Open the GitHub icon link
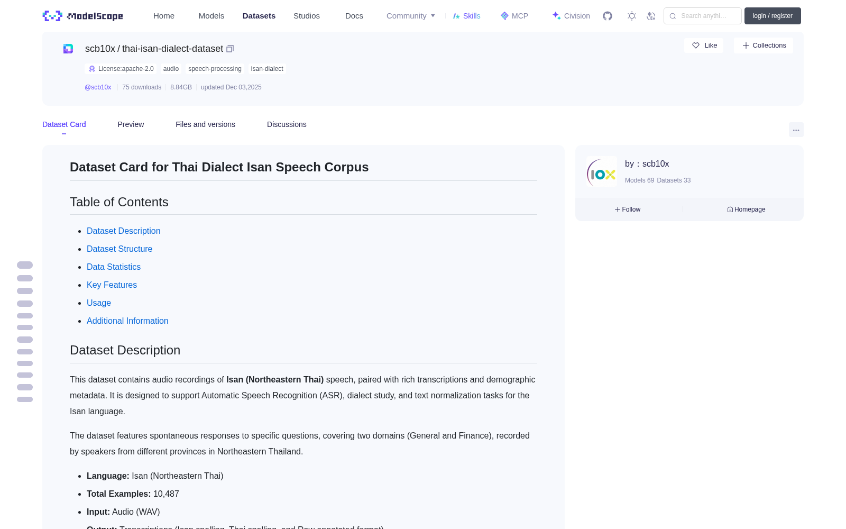Screen dimensions: 846x529 click(608, 16)
